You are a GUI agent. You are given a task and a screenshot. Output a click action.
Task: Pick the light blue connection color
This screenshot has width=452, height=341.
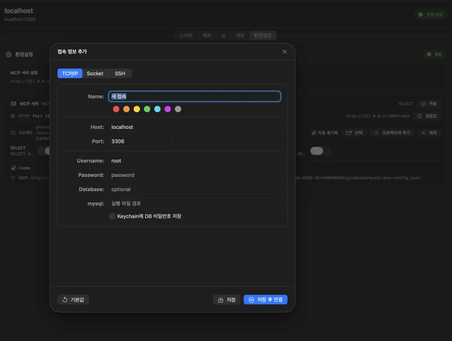(x=157, y=109)
